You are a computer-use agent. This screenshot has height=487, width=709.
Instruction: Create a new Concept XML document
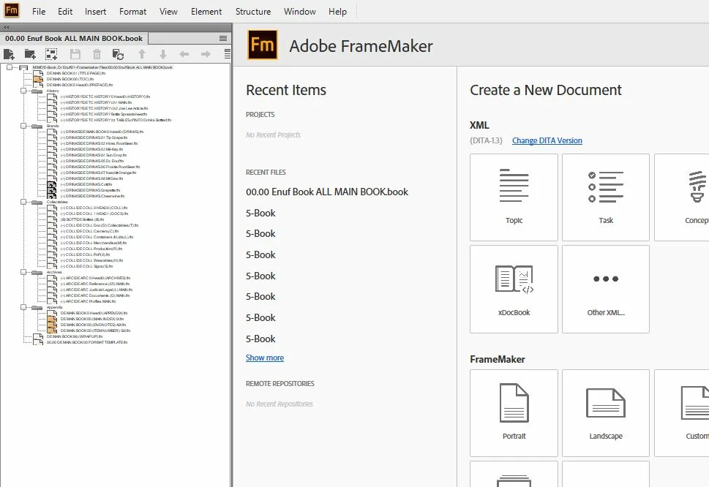682,197
